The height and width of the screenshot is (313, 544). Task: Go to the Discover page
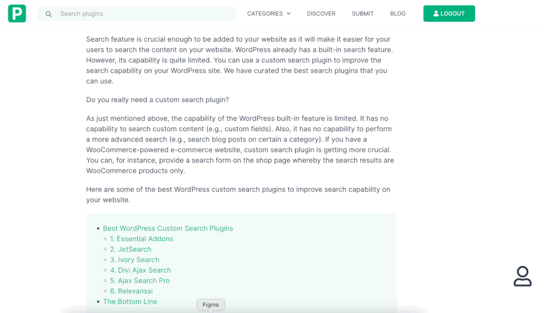pos(321,13)
